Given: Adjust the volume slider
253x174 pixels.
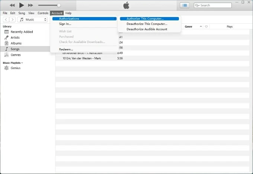Looking at the screenshot, I should coord(59,5).
